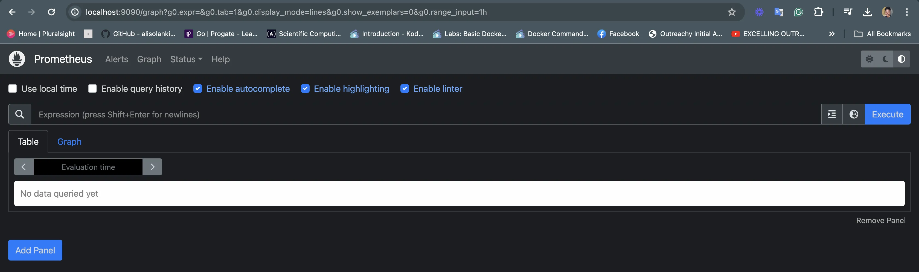
Task: Open the Go | Progate bookmark
Action: (221, 34)
